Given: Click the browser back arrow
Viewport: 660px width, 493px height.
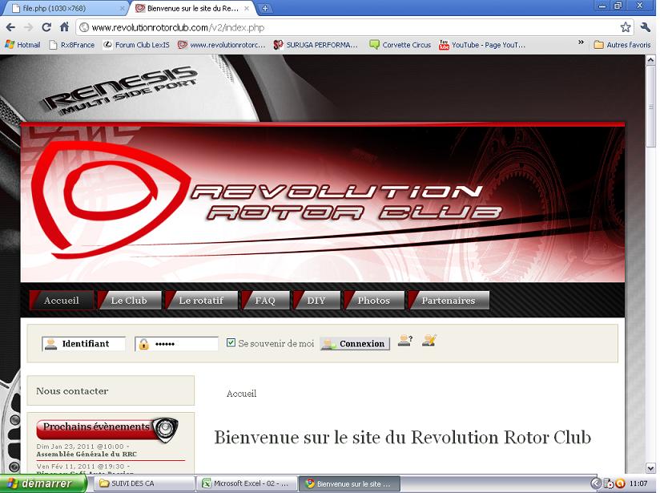Looking at the screenshot, I should (10, 27).
